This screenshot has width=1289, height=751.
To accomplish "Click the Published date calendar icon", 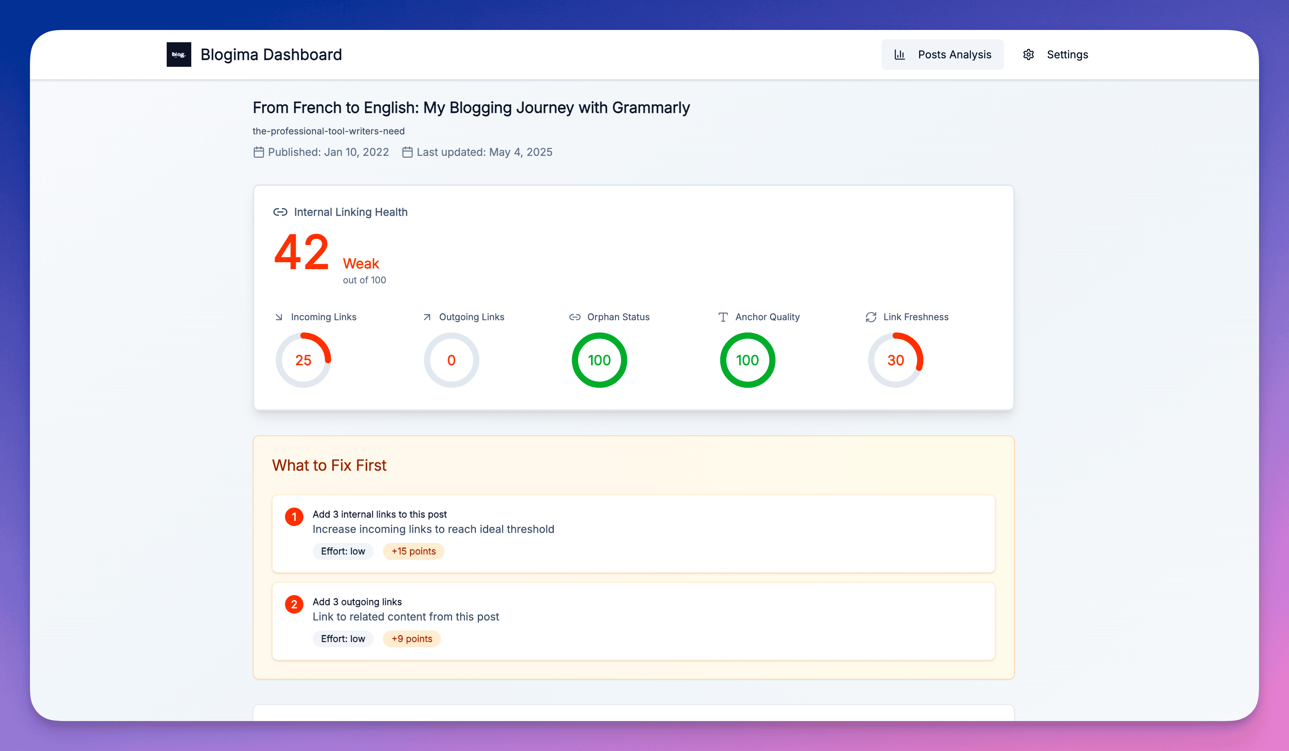I will (259, 152).
